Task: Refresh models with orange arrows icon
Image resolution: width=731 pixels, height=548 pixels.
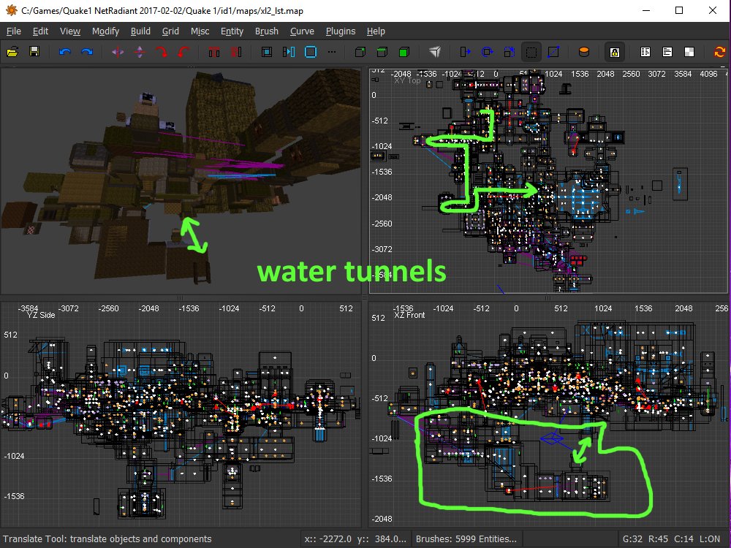Action: pos(719,52)
